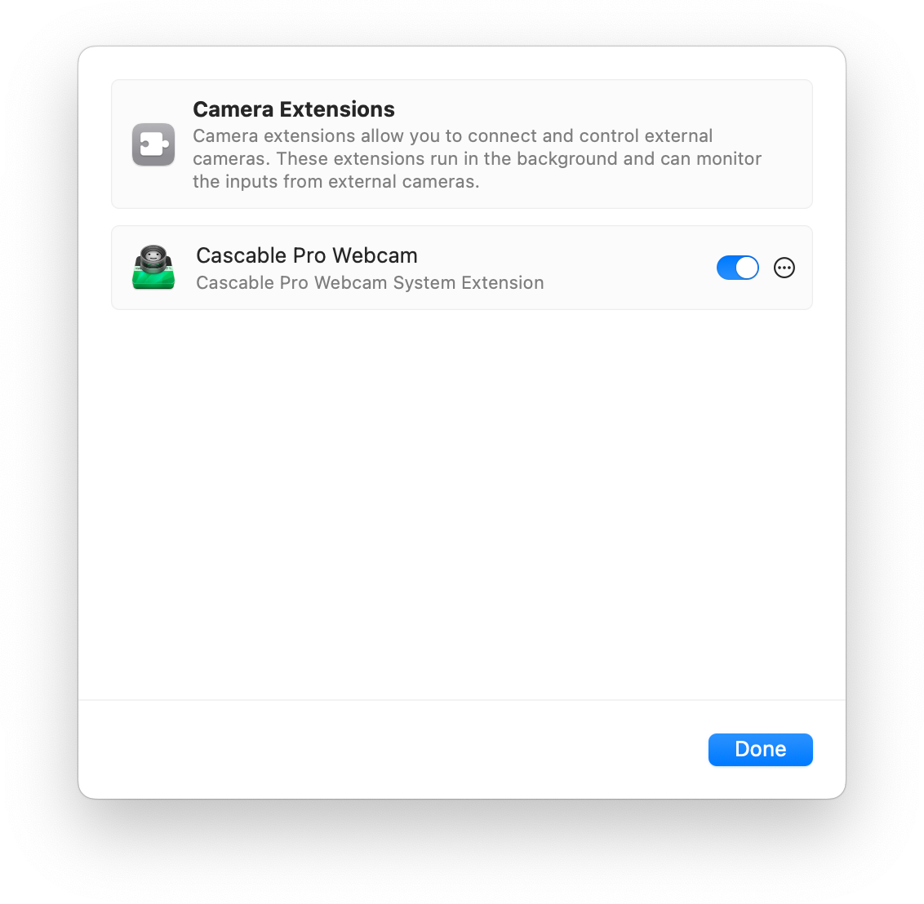Click the white knob of the blue switch
The image size is (924, 904).
(x=747, y=268)
